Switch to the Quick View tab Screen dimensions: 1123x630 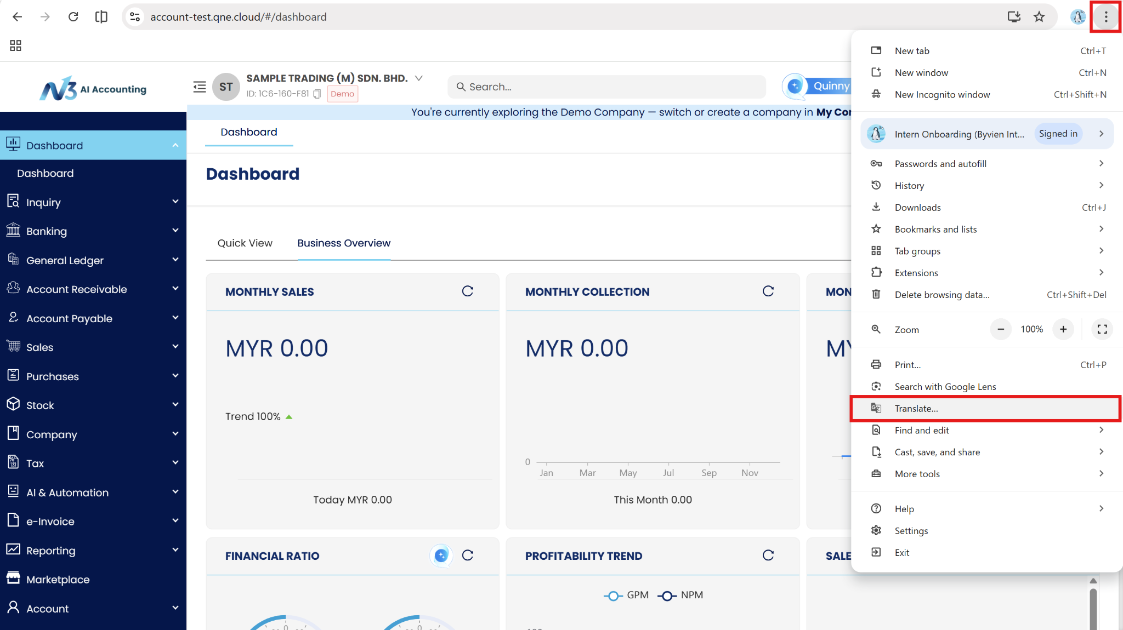point(245,243)
